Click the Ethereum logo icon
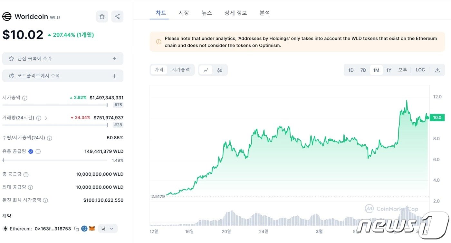Screen dimensions: 451x243 pos(5,229)
